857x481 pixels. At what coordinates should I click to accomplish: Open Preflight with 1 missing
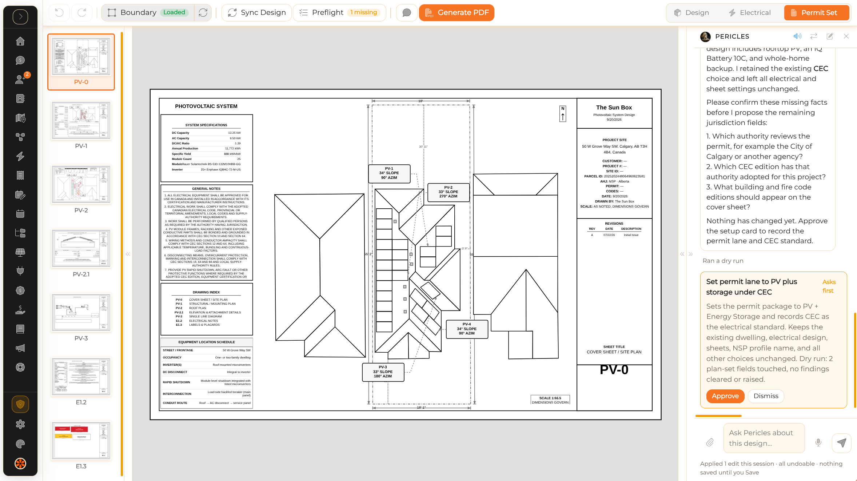coord(339,13)
